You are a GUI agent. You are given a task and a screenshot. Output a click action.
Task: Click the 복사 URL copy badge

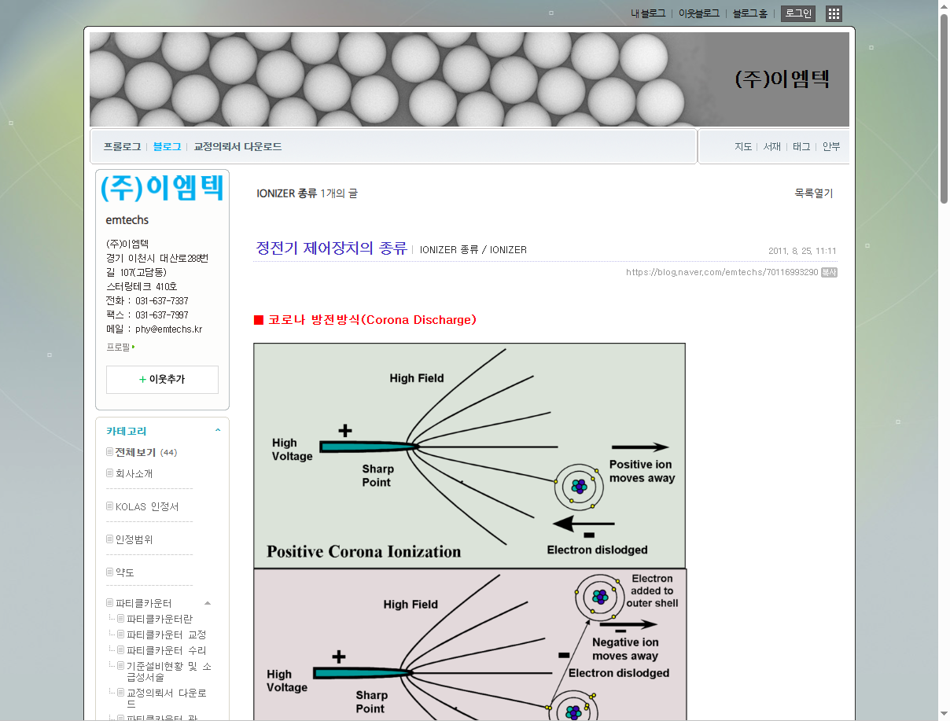829,272
